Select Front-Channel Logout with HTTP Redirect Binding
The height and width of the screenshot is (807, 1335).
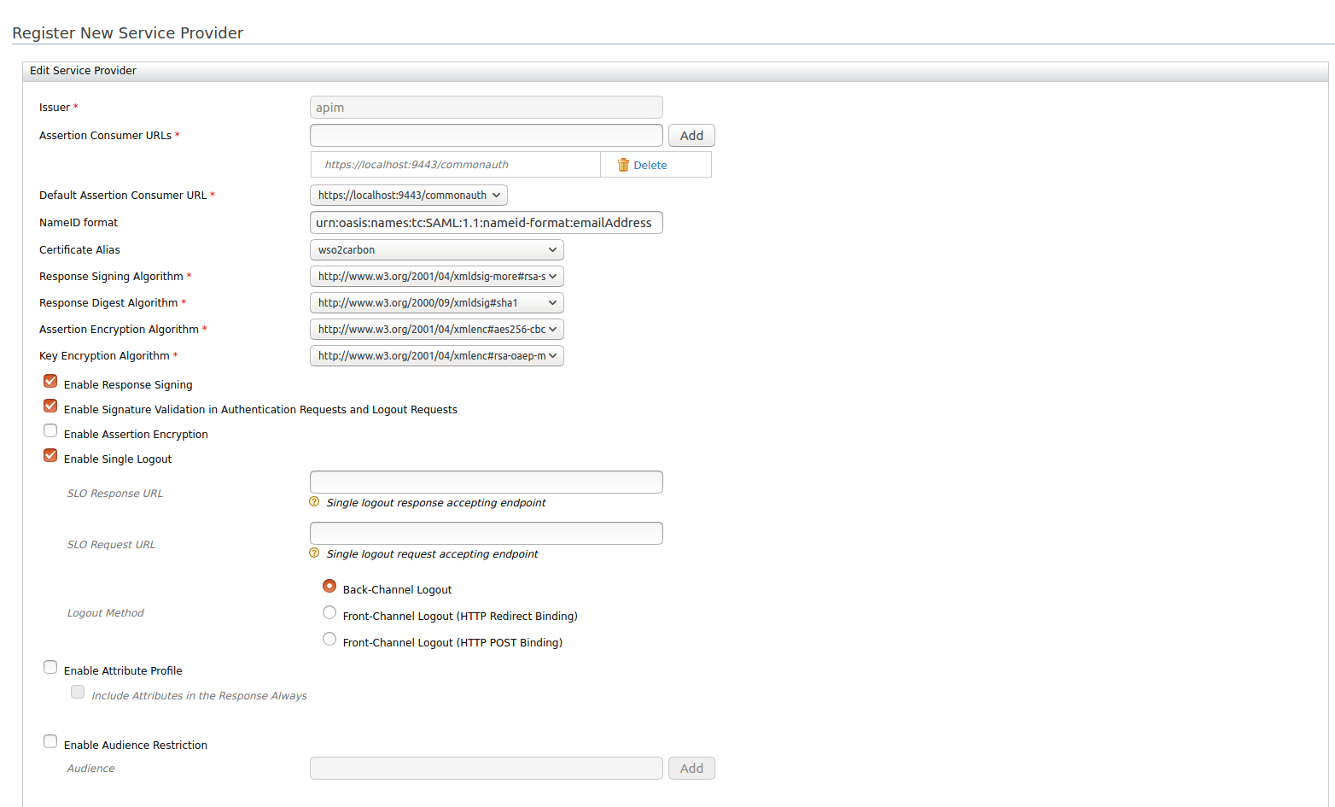[329, 612]
